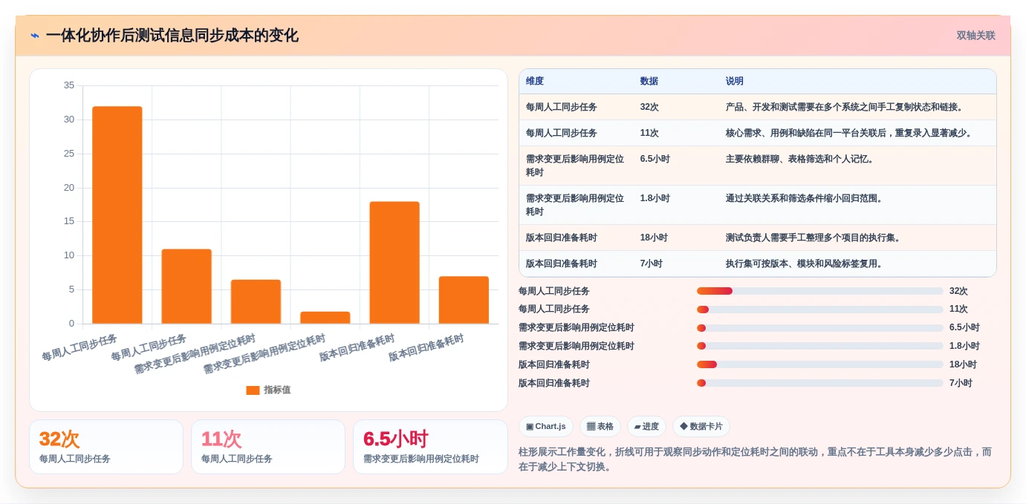Screen dimensions: 1026x504
Task: Select the 维度 column header
Action: [x=535, y=82]
